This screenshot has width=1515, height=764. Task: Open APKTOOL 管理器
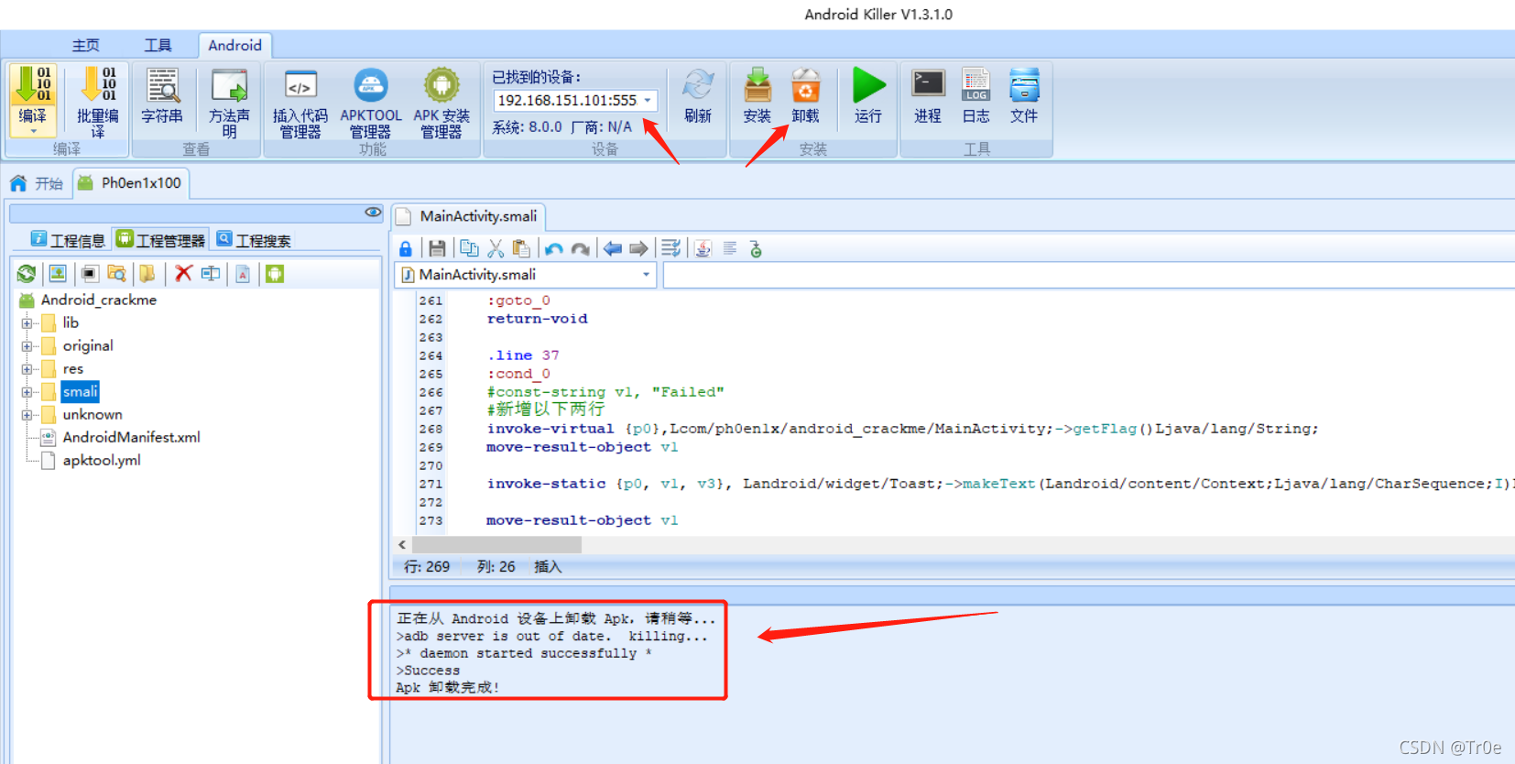[371, 103]
